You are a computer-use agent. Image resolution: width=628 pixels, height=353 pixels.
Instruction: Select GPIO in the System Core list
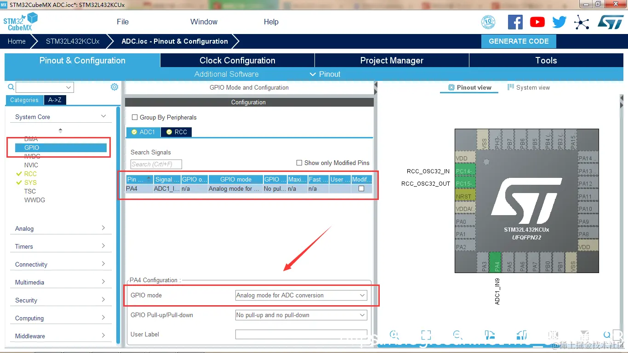[61, 148]
